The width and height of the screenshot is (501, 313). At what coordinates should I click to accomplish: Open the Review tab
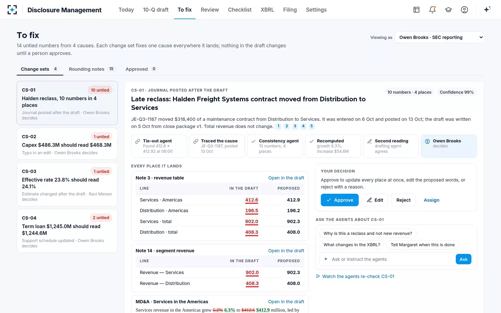(x=210, y=10)
